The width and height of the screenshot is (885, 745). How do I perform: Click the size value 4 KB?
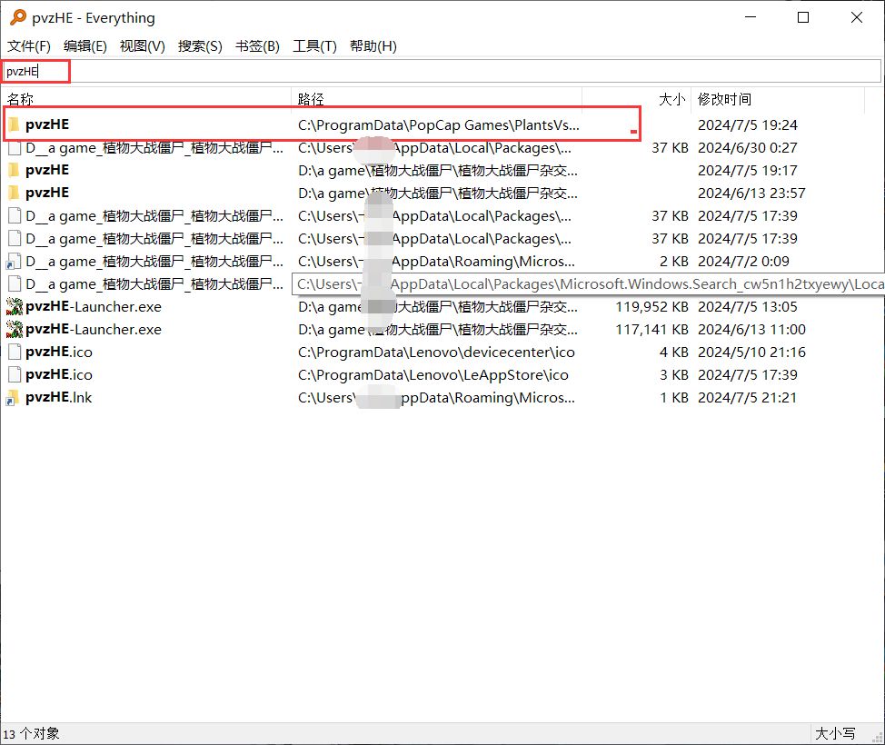(x=674, y=353)
